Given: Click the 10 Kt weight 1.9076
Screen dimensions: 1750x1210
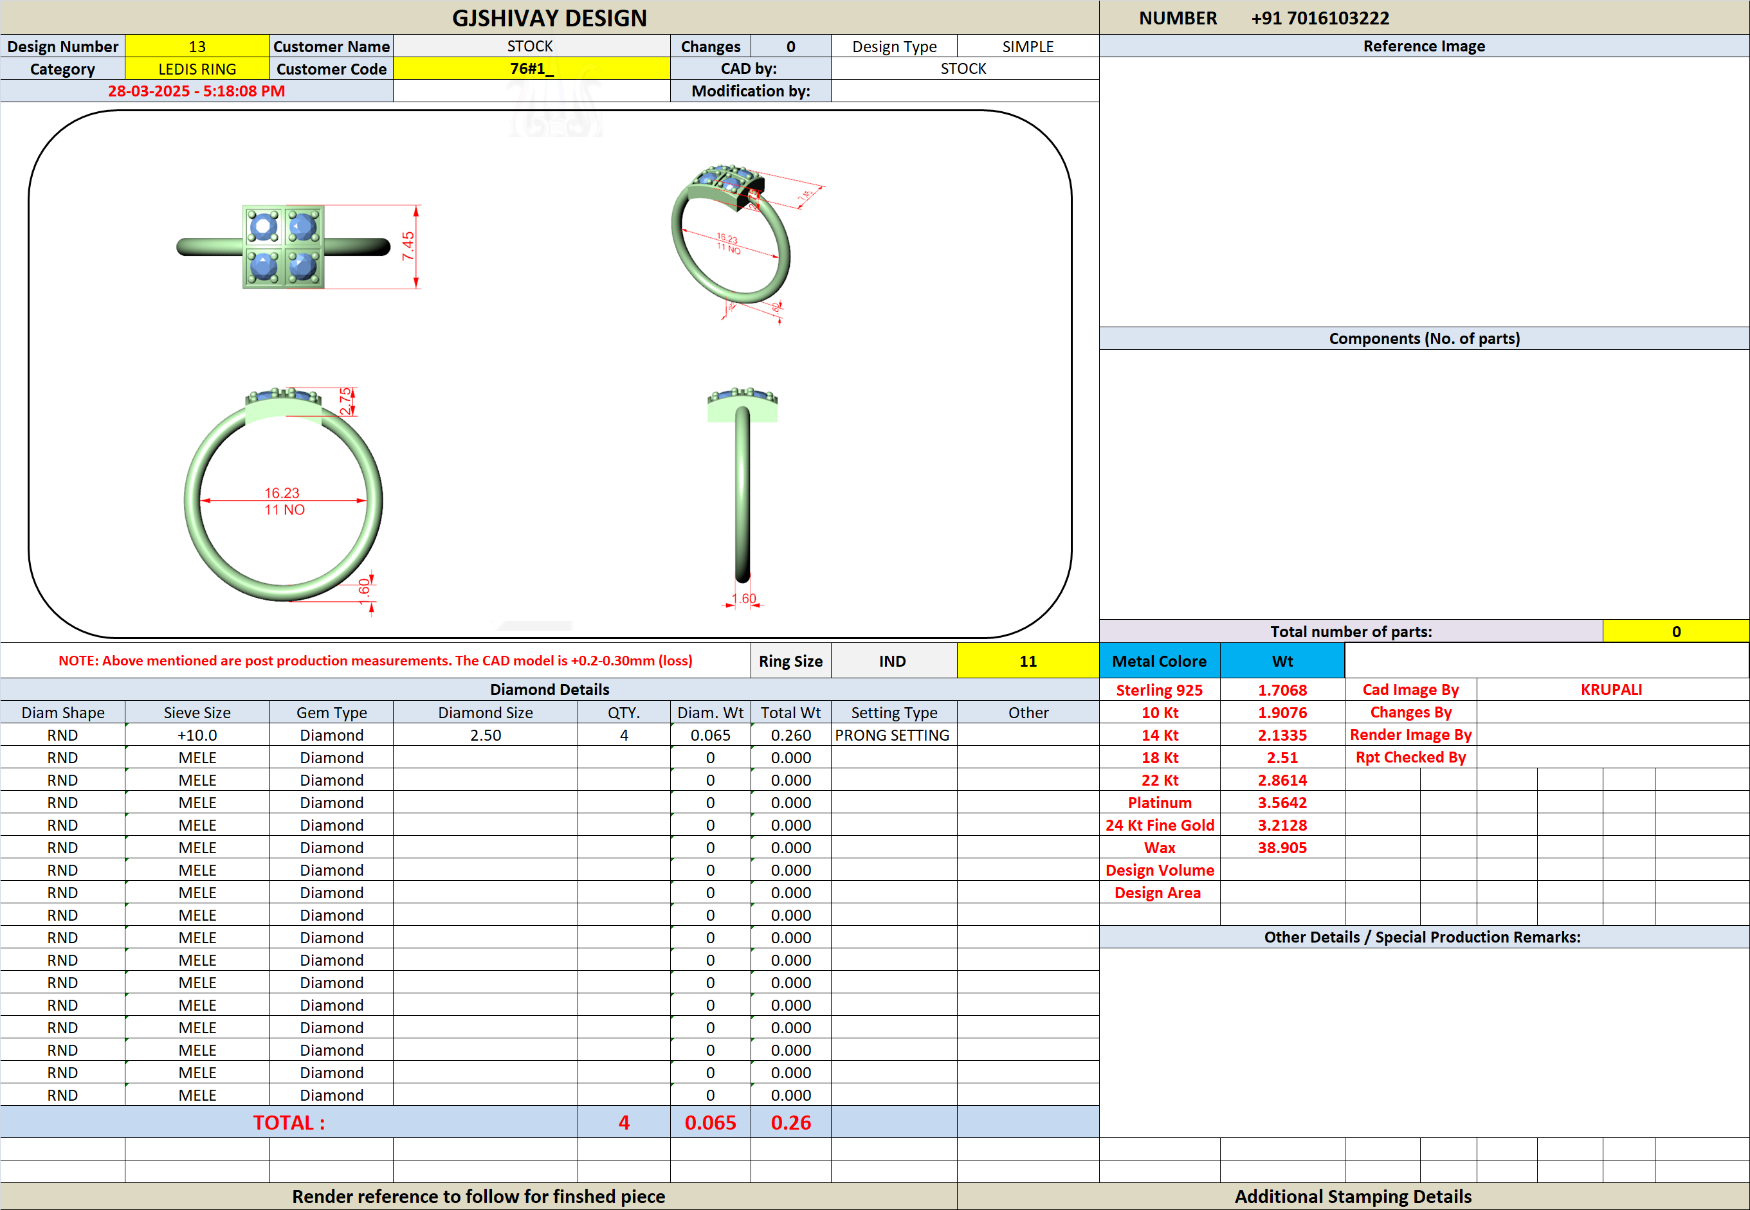Looking at the screenshot, I should 1282,712.
